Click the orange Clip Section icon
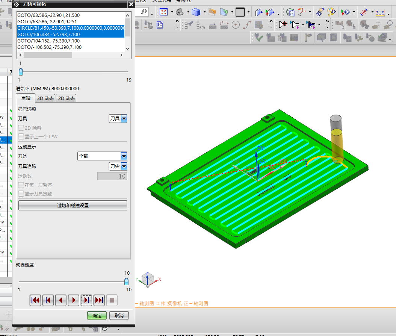This screenshot has width=396, height=336. click(x=212, y=12)
